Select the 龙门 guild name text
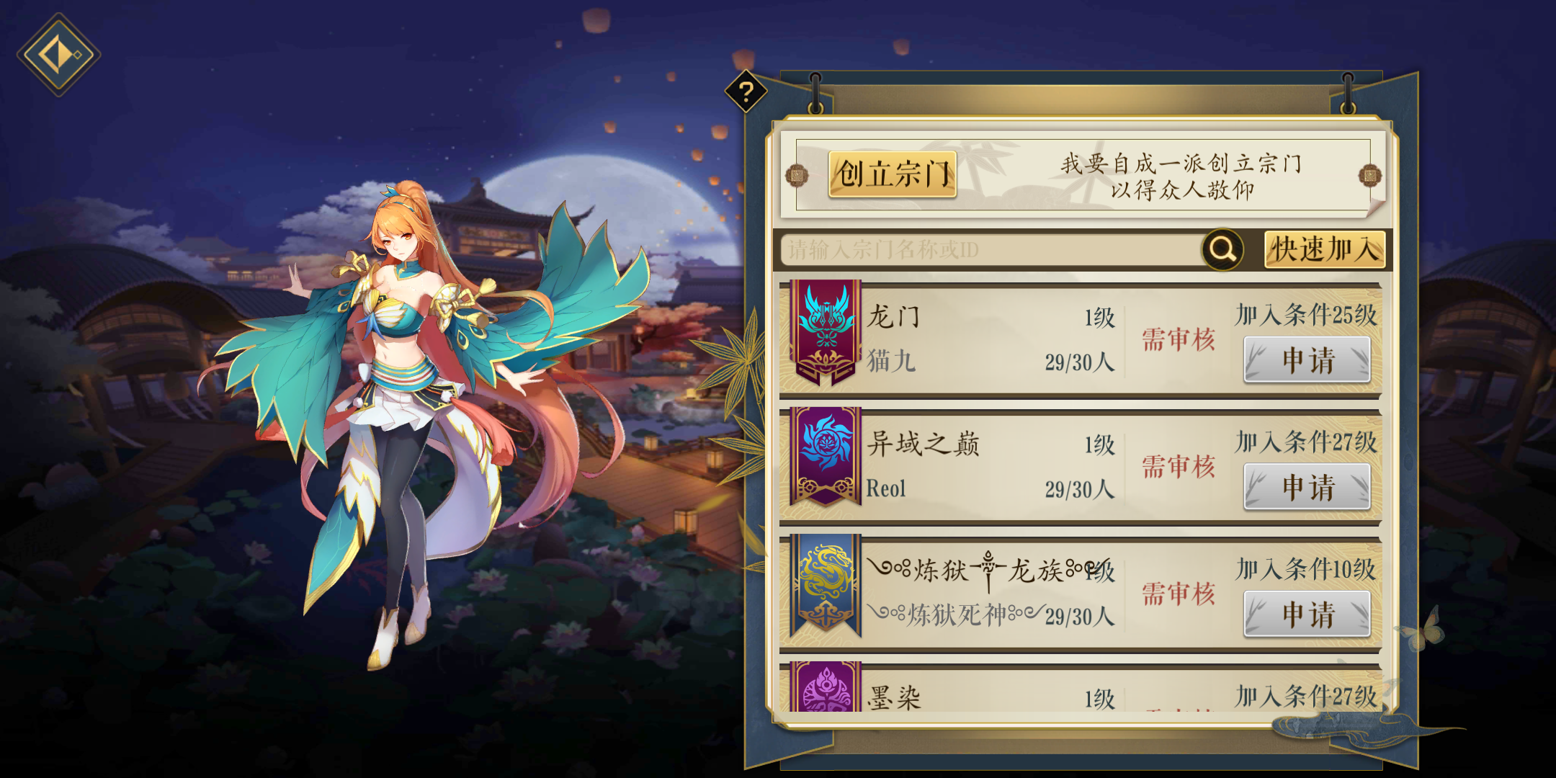This screenshot has height=778, width=1556. [893, 316]
